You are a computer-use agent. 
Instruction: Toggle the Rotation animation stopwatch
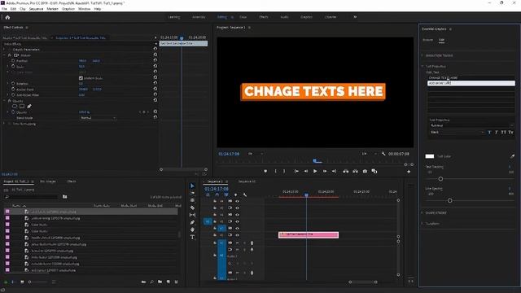[x=13, y=83]
